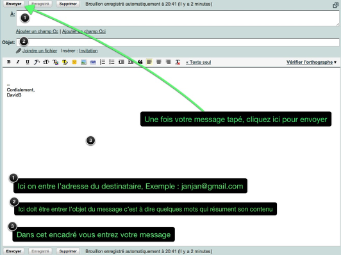Open the font family picker
The height and width of the screenshot is (255, 341).
point(37,62)
